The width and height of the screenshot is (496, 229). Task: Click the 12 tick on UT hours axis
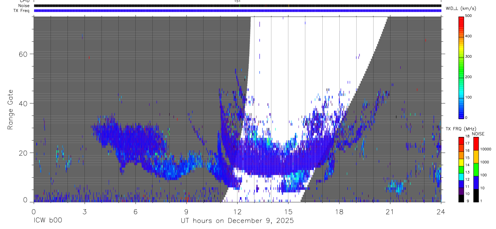(x=237, y=211)
